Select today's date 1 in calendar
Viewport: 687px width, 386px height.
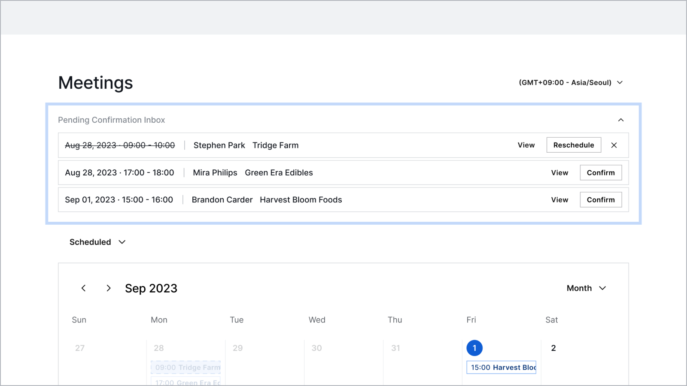(x=474, y=348)
